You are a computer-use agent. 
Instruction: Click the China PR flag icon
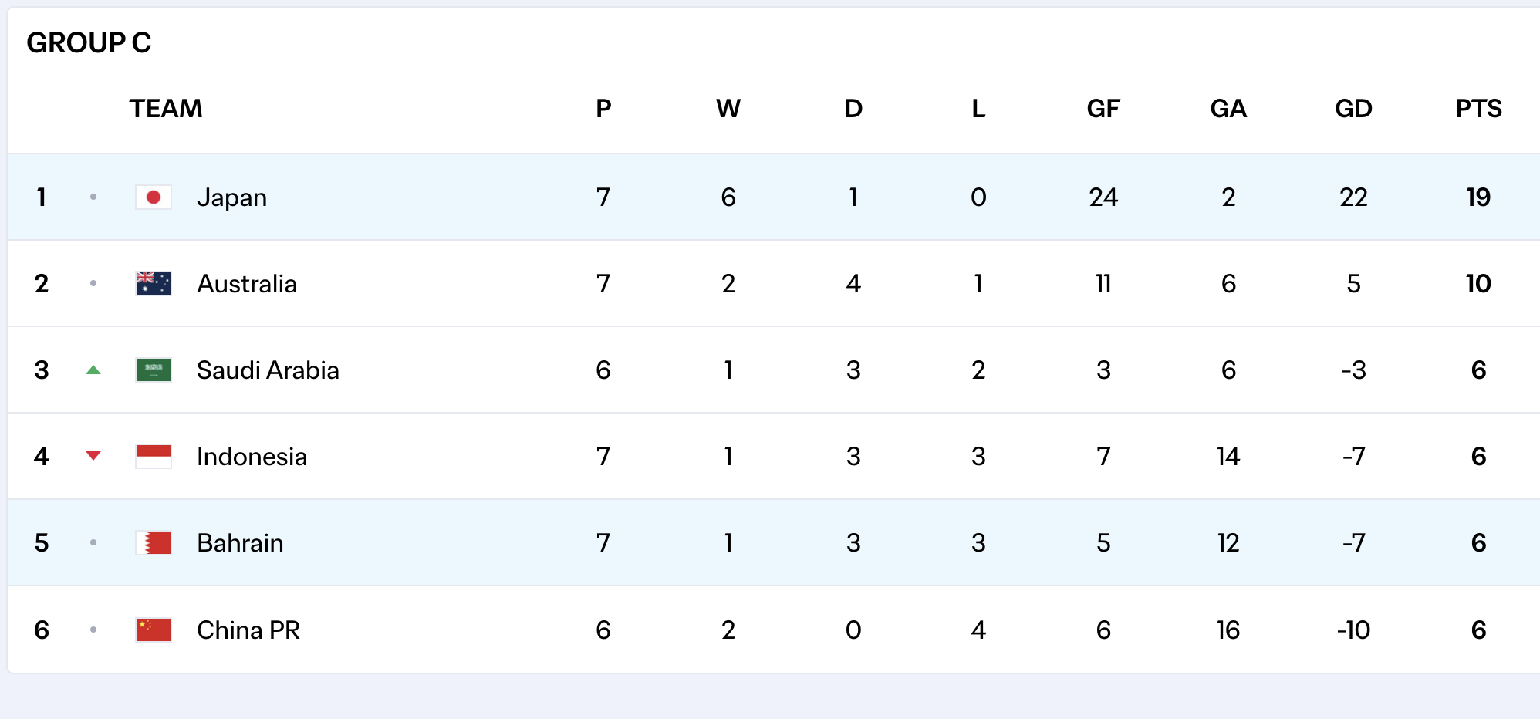tap(153, 630)
